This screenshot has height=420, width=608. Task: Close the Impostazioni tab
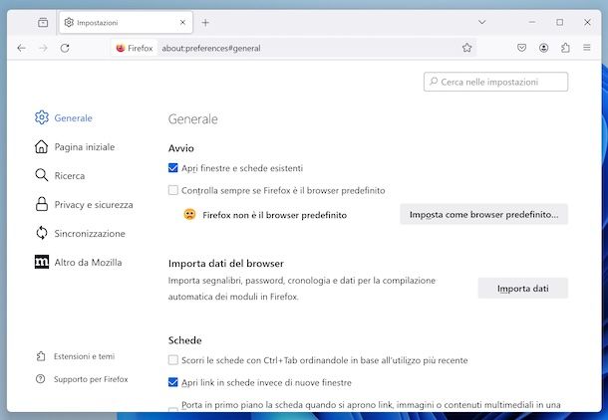[182, 23]
